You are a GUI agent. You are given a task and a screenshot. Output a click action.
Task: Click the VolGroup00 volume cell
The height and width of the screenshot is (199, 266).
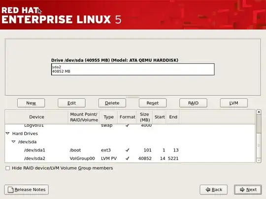pyautogui.click(x=82, y=159)
